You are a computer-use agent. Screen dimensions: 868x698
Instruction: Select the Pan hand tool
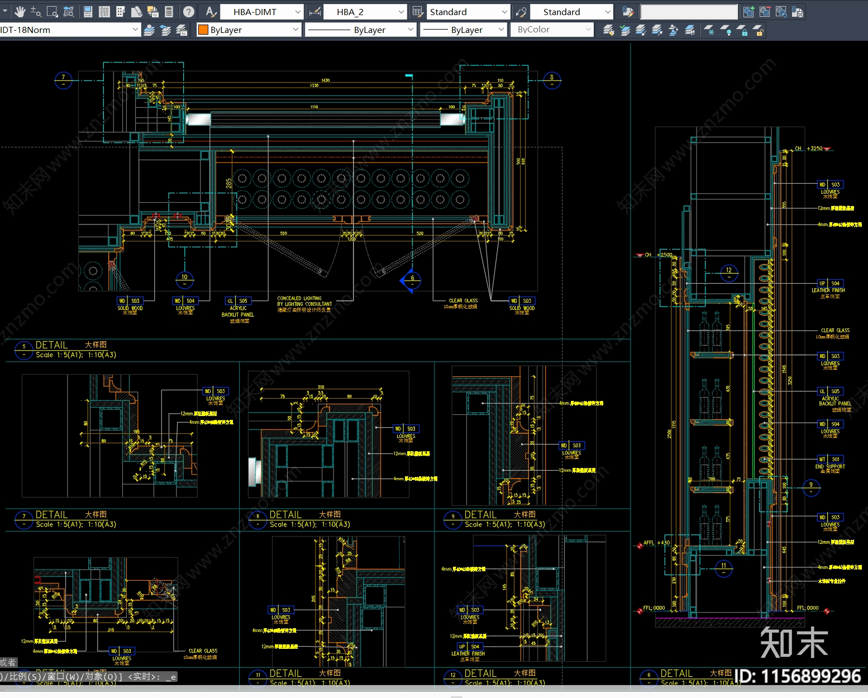pos(20,12)
